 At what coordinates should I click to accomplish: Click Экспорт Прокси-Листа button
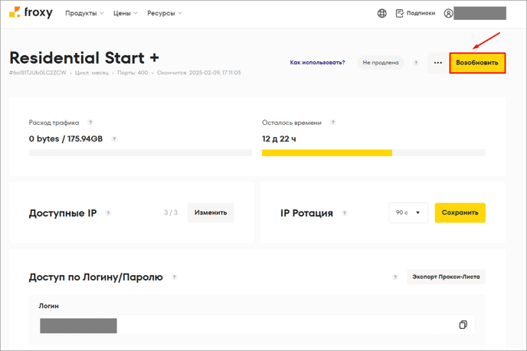tap(446, 277)
